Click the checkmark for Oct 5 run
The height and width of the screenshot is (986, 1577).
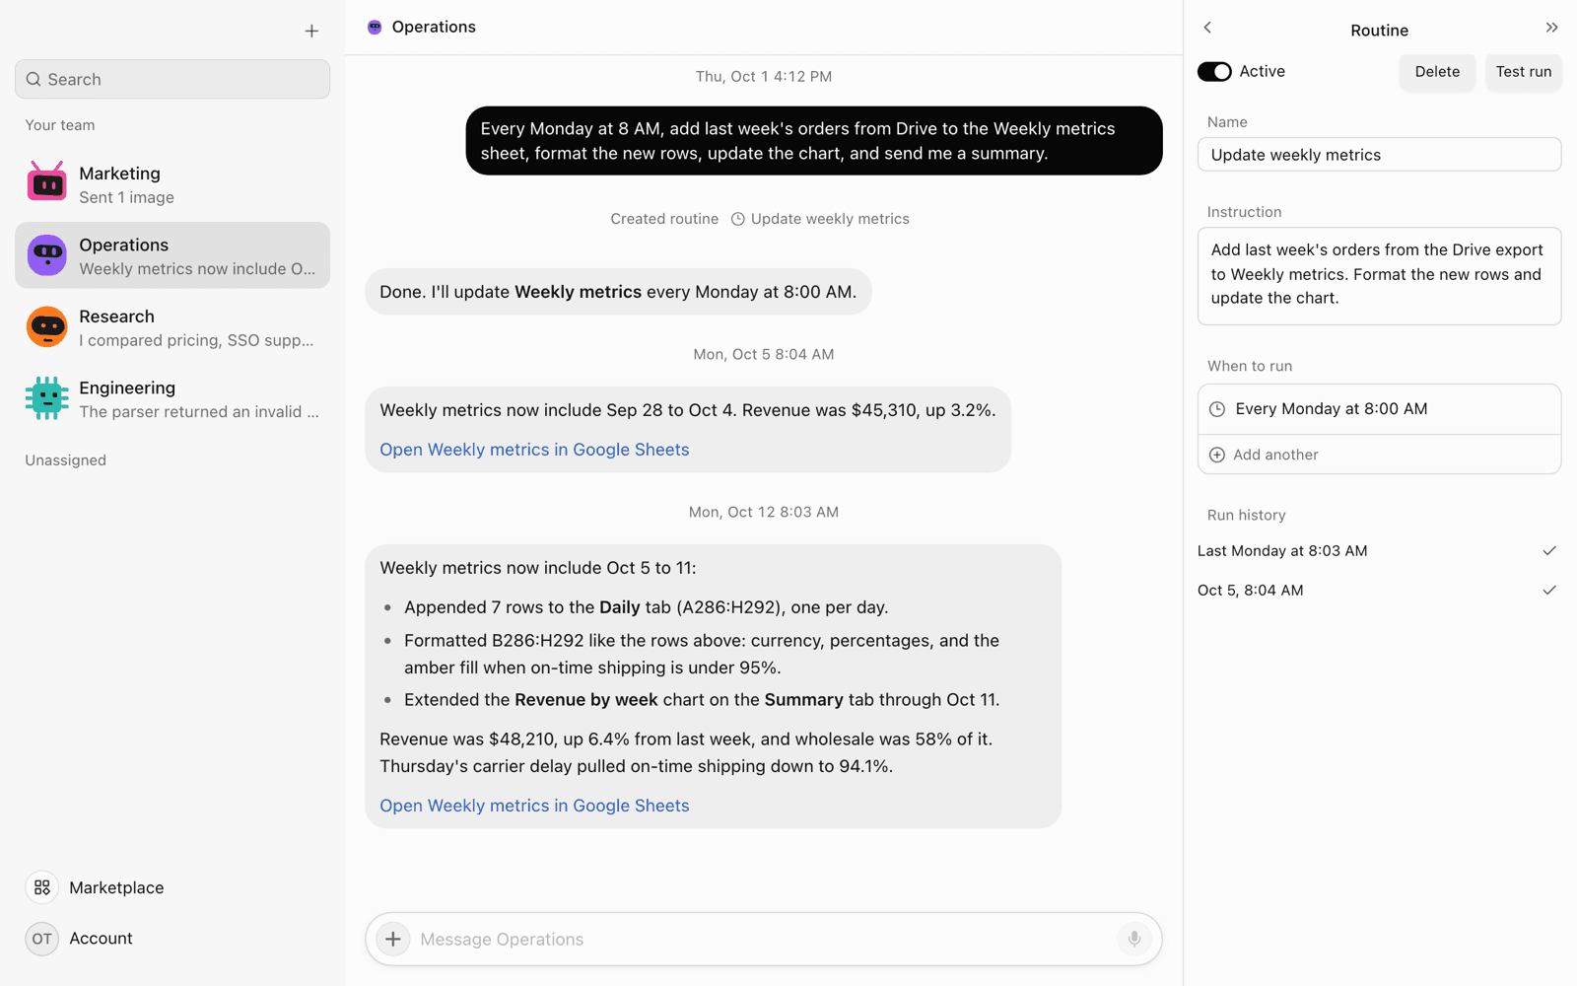click(x=1549, y=591)
